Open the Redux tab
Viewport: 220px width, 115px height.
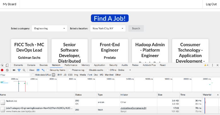point(135,65)
